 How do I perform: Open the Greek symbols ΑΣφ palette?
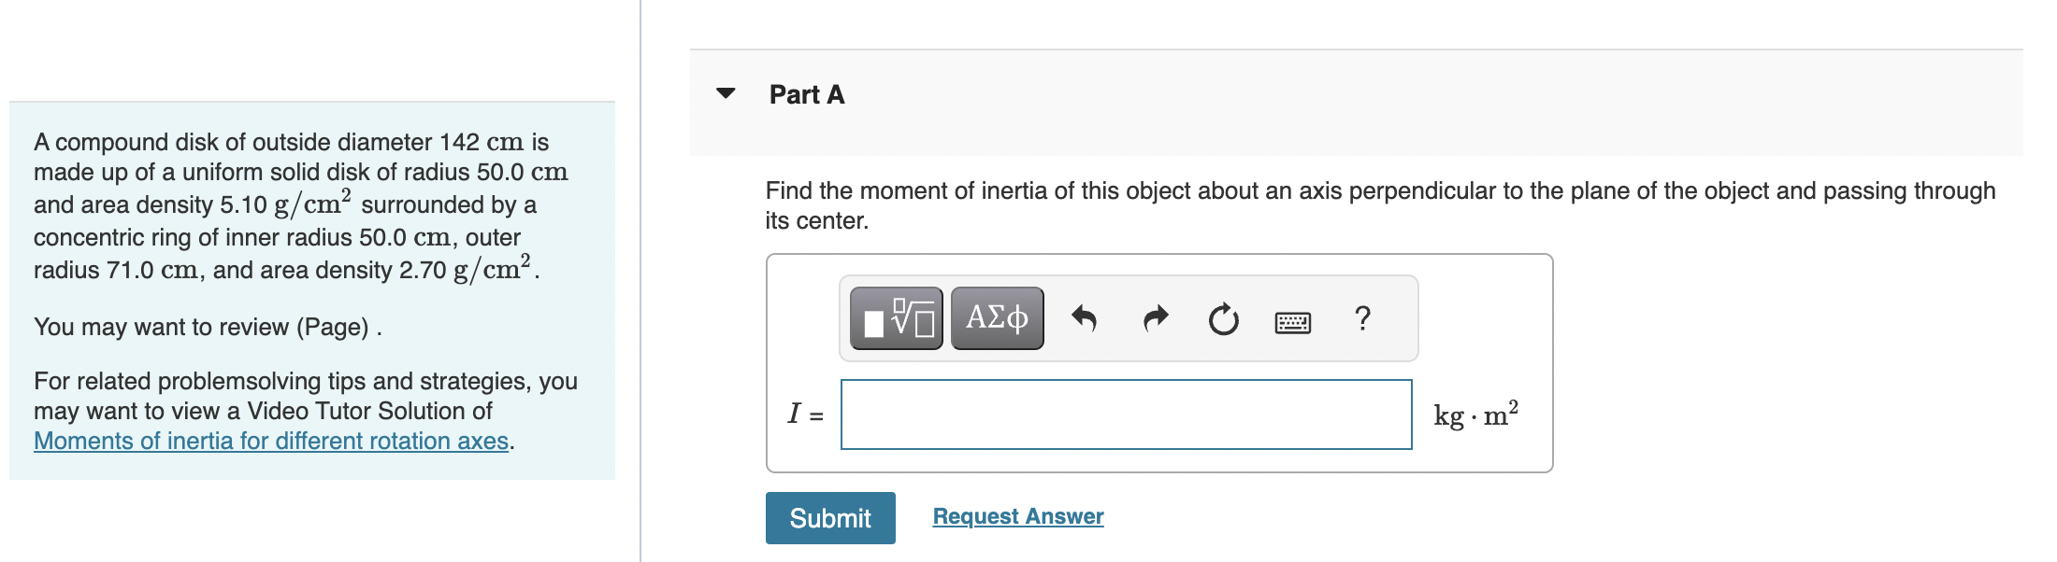[997, 319]
